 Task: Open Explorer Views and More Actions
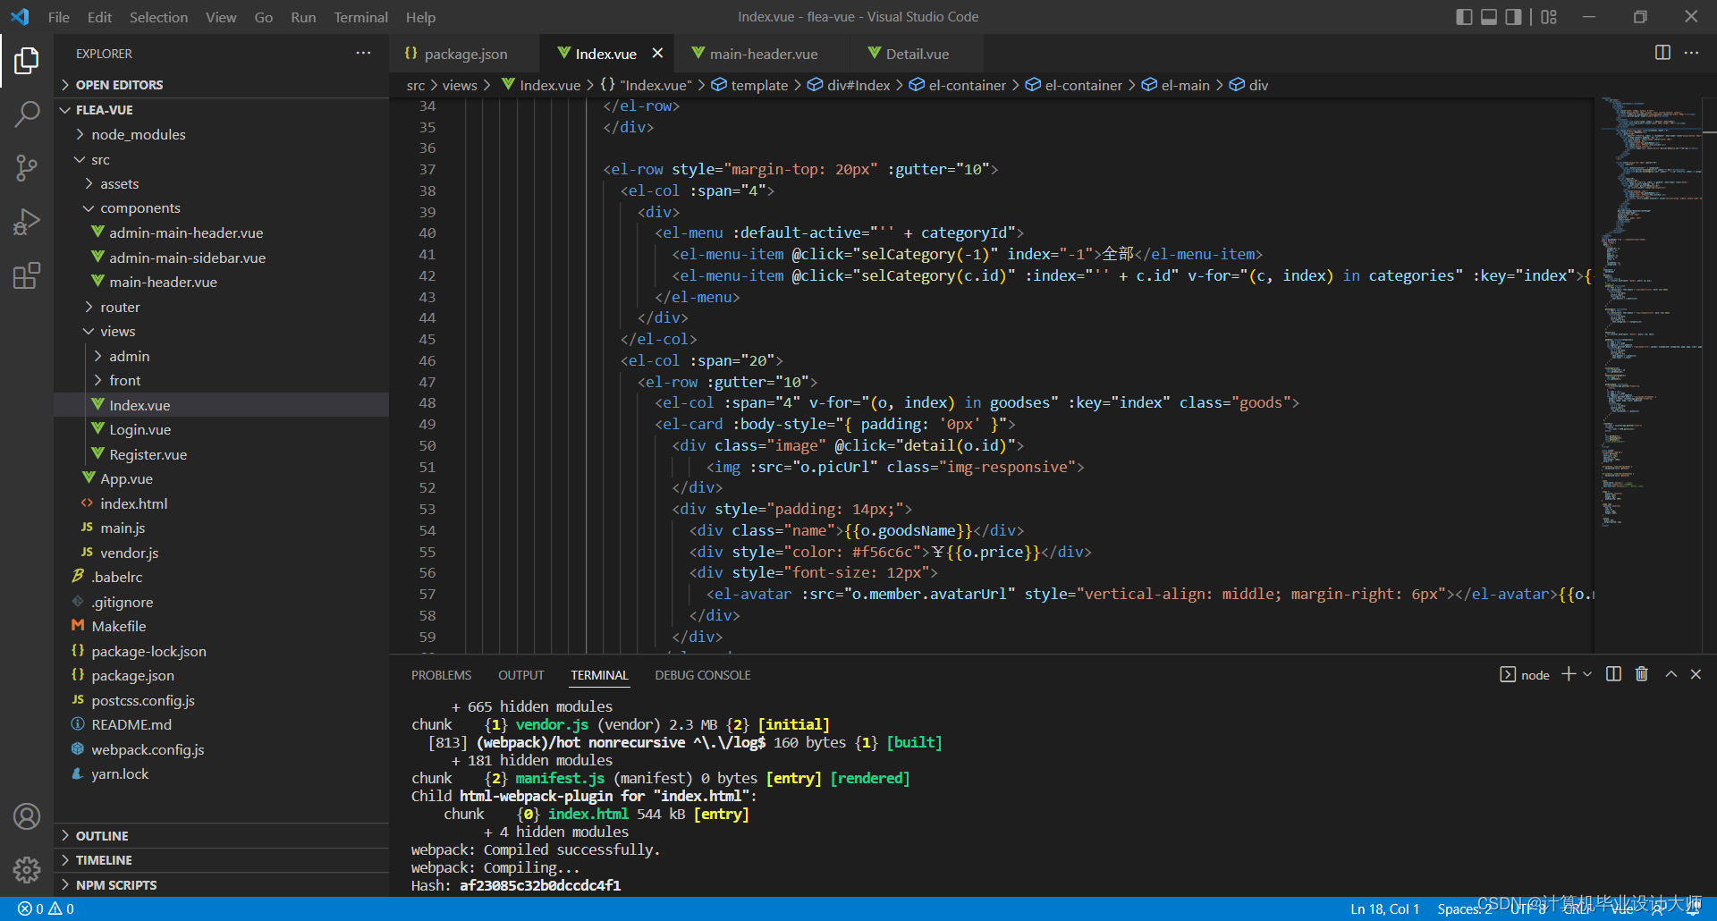coord(363,53)
